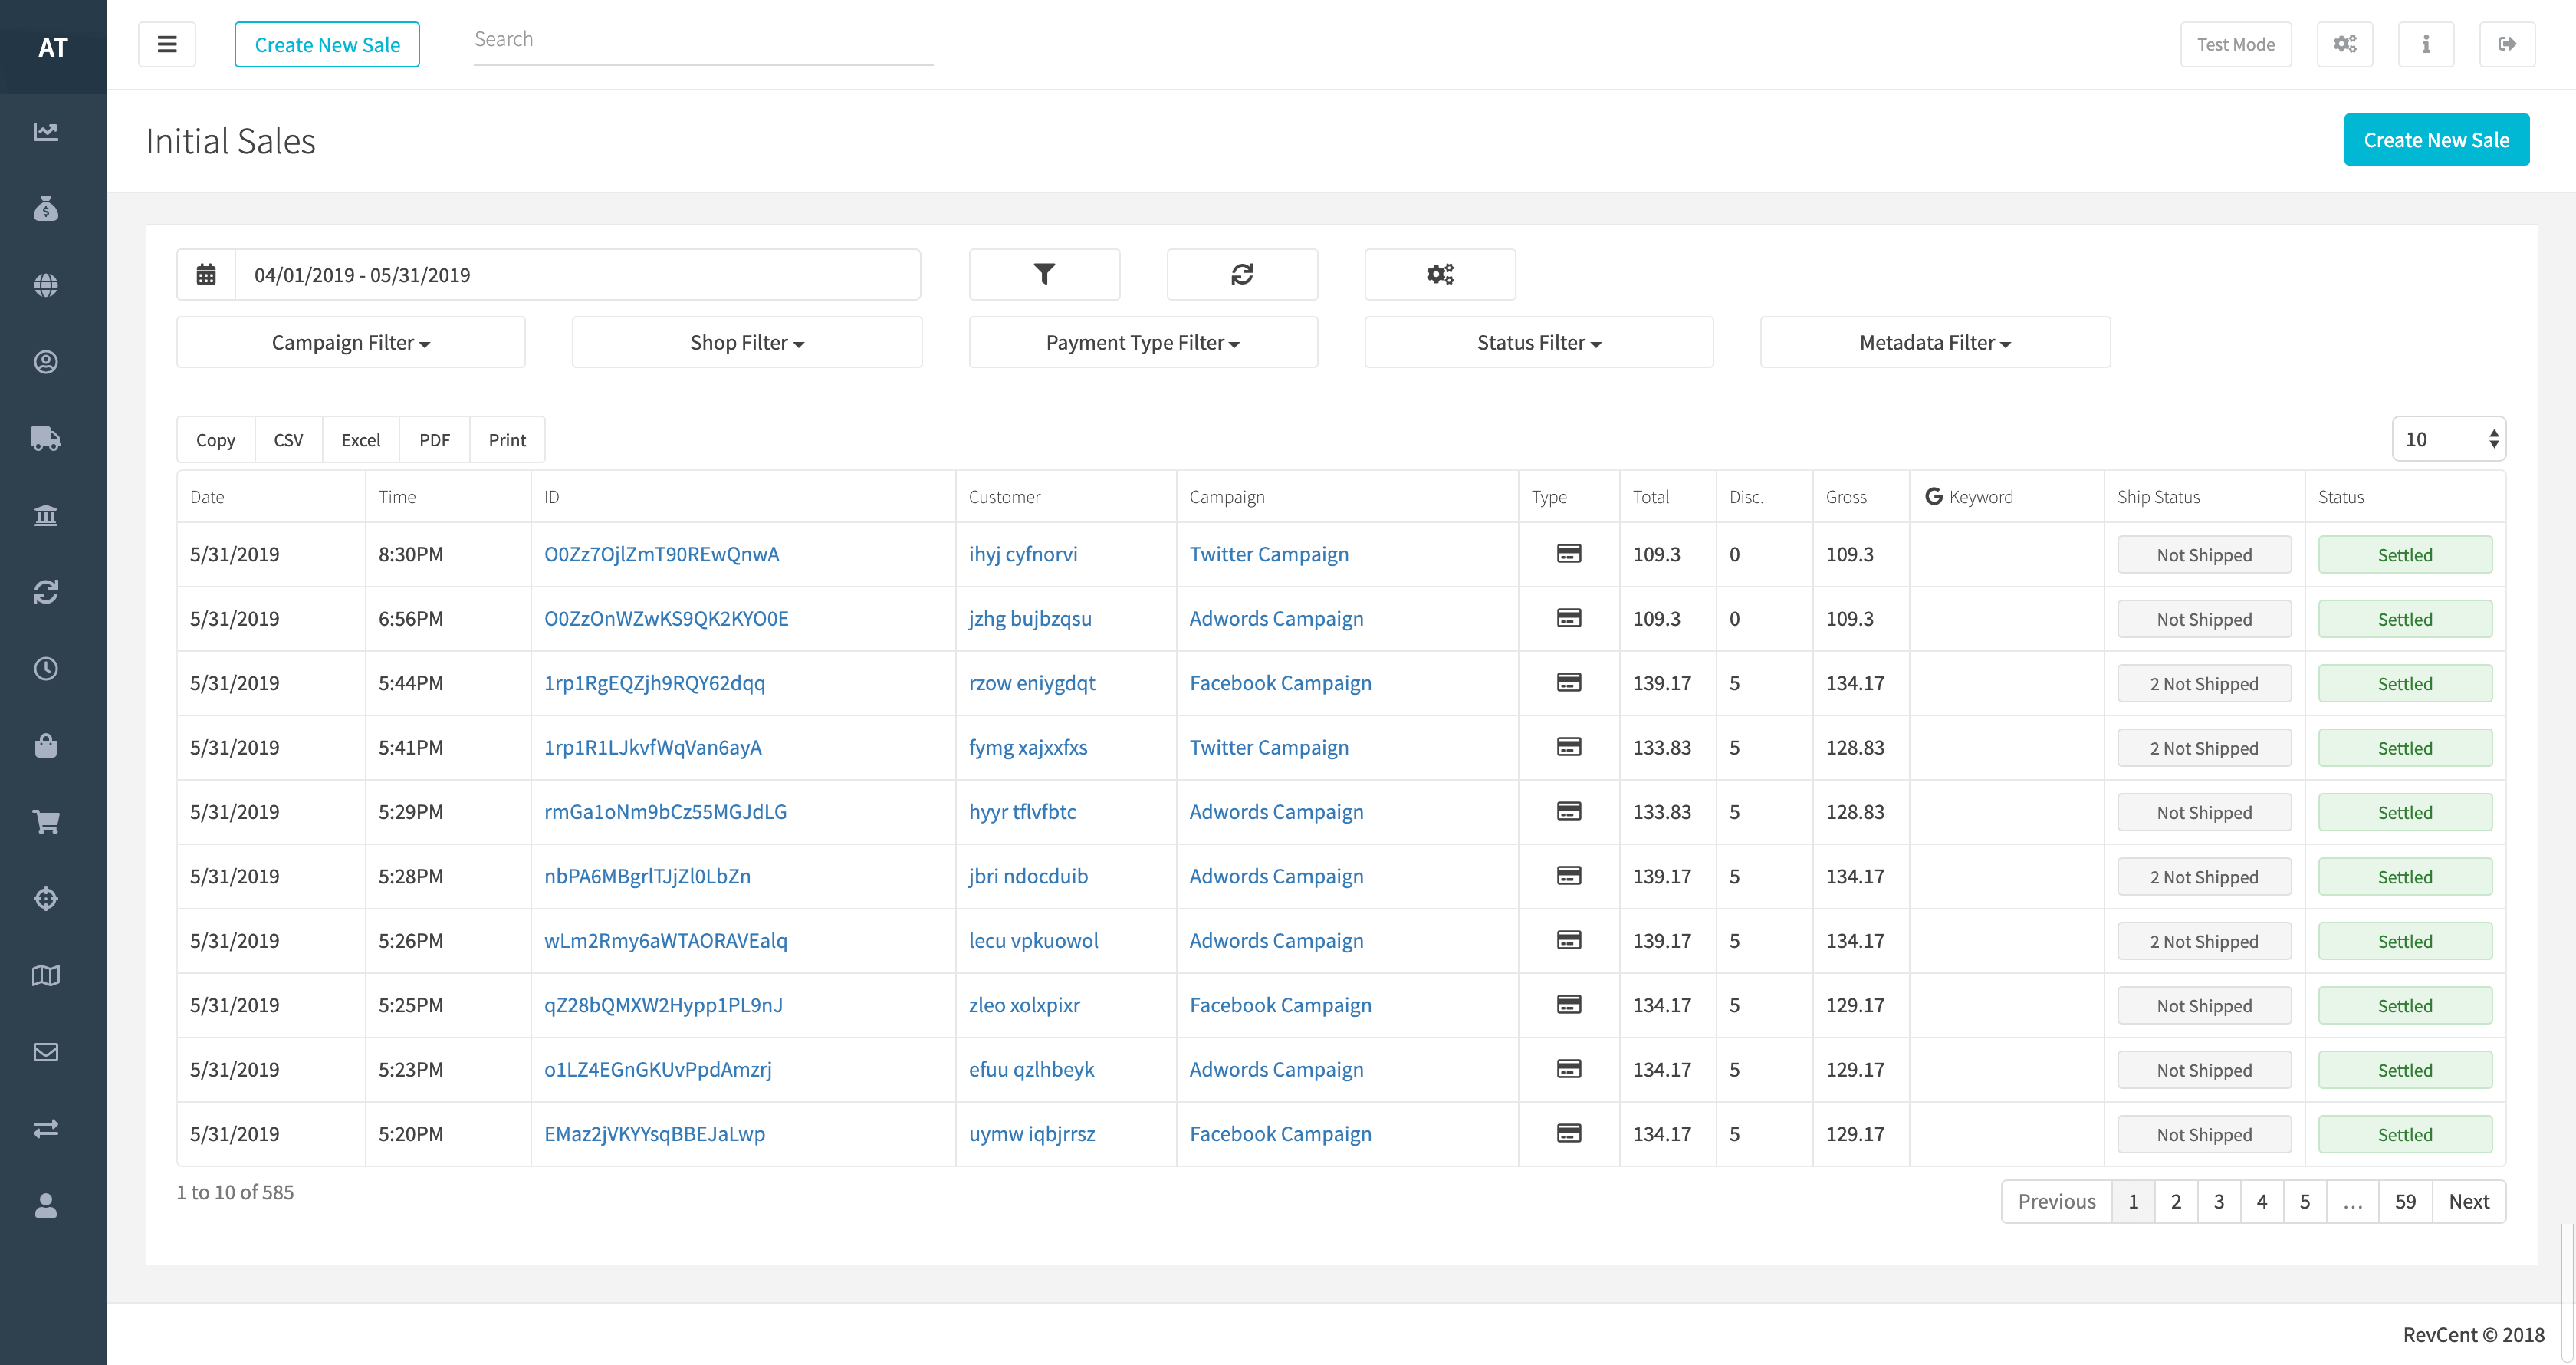Click the info icon in the header
Screen dimensions: 2576x1365
pyautogui.click(x=2426, y=44)
